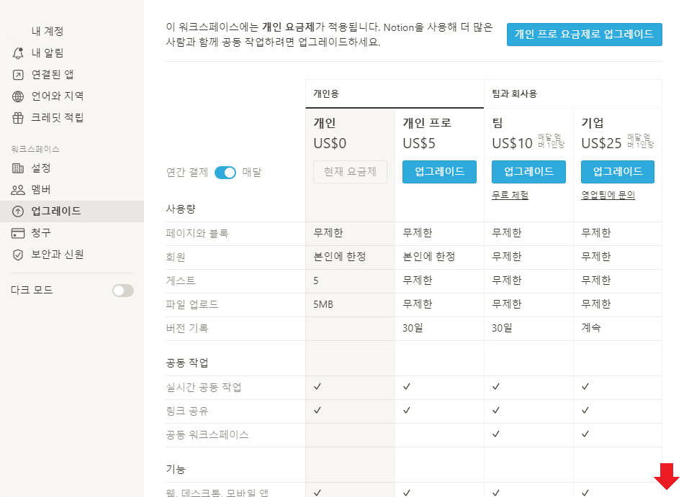Click the people icon beside 멤버
The width and height of the screenshot is (684, 497).
point(18,190)
